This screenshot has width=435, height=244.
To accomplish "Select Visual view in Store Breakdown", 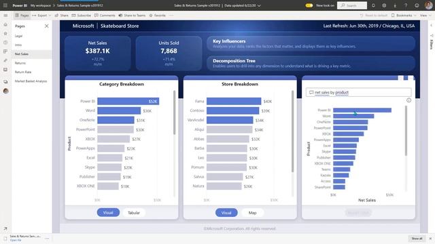I will tap(226, 212).
